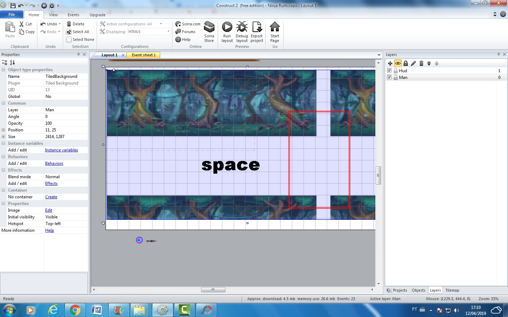Toggle the lock on Hud layer

[x=396, y=70]
